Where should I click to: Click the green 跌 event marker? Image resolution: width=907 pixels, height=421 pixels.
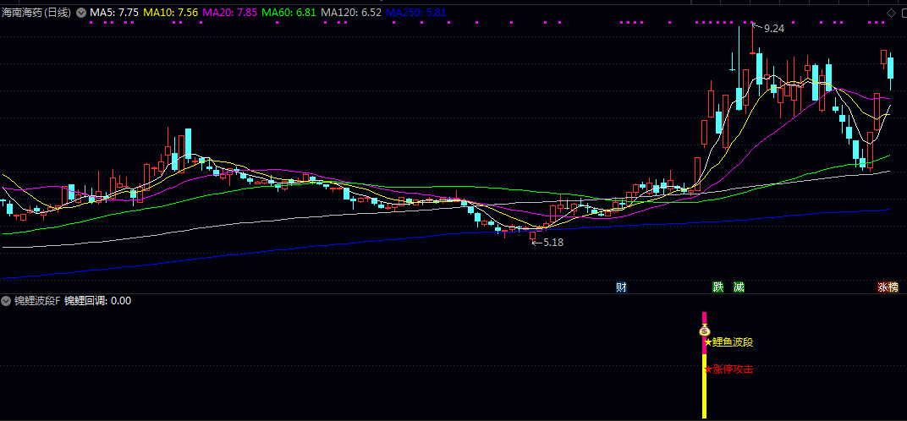(x=718, y=287)
